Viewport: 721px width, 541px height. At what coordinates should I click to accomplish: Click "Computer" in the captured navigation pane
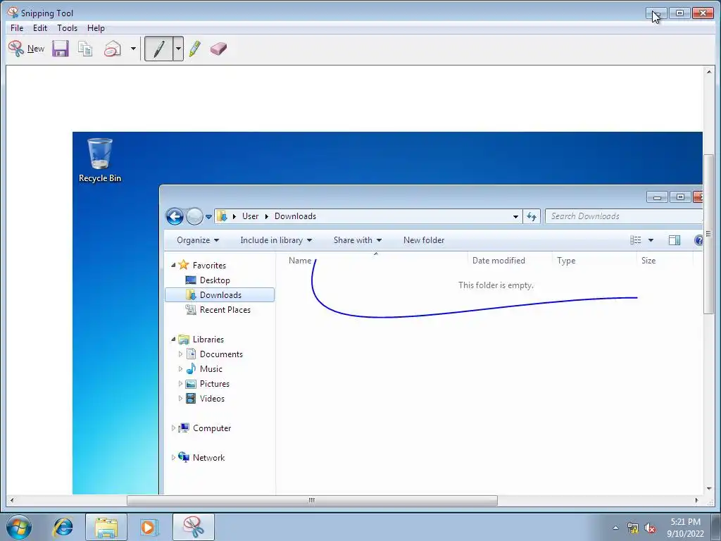tap(211, 428)
